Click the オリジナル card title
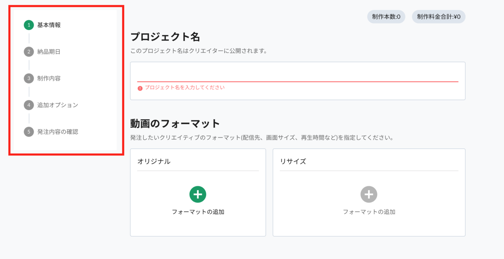The height and width of the screenshot is (259, 504). [x=154, y=161]
